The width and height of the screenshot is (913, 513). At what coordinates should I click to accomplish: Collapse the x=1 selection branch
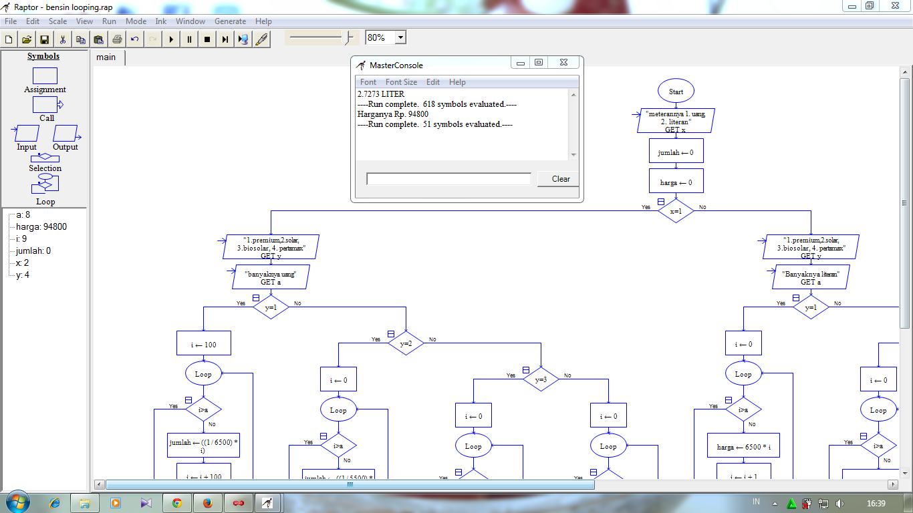660,201
